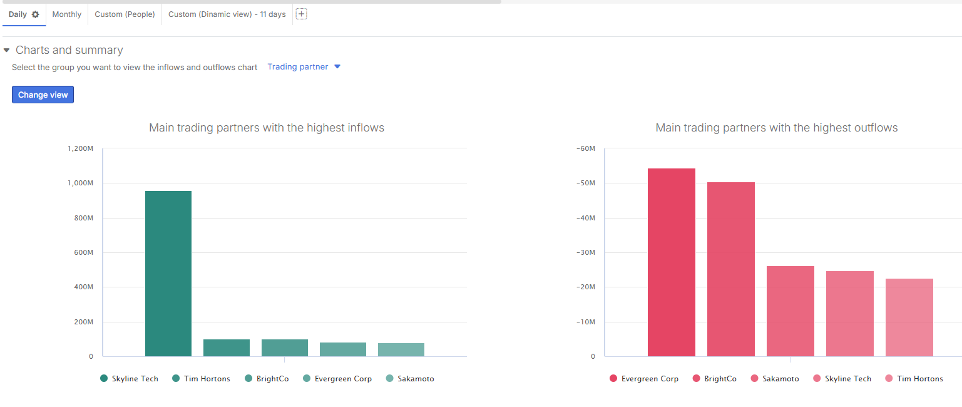Click Sakamoto red legend dot in outflows
This screenshot has width=962, height=407.
pyautogui.click(x=755, y=379)
